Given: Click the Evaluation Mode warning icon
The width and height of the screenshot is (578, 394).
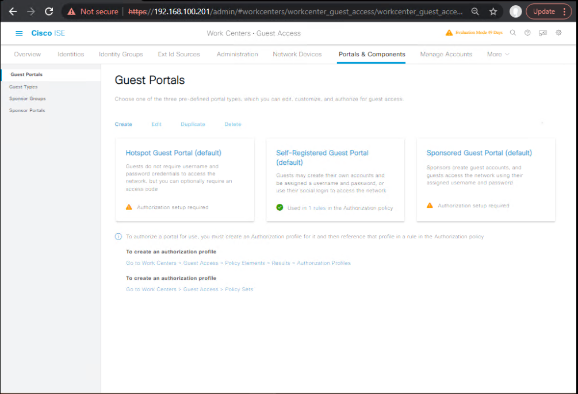Looking at the screenshot, I should pyautogui.click(x=449, y=32).
